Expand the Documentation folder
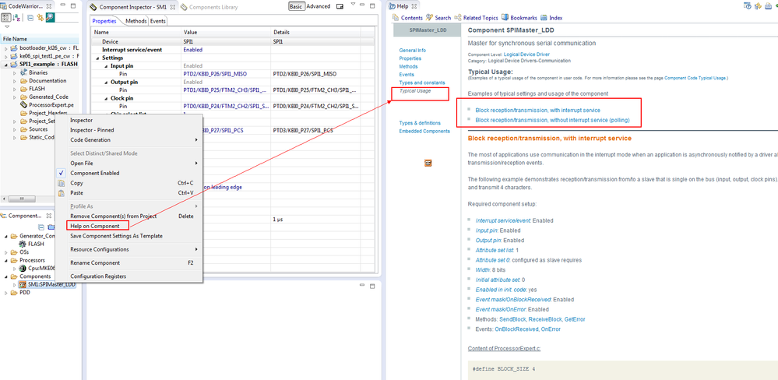The height and width of the screenshot is (380, 778). tap(14, 81)
